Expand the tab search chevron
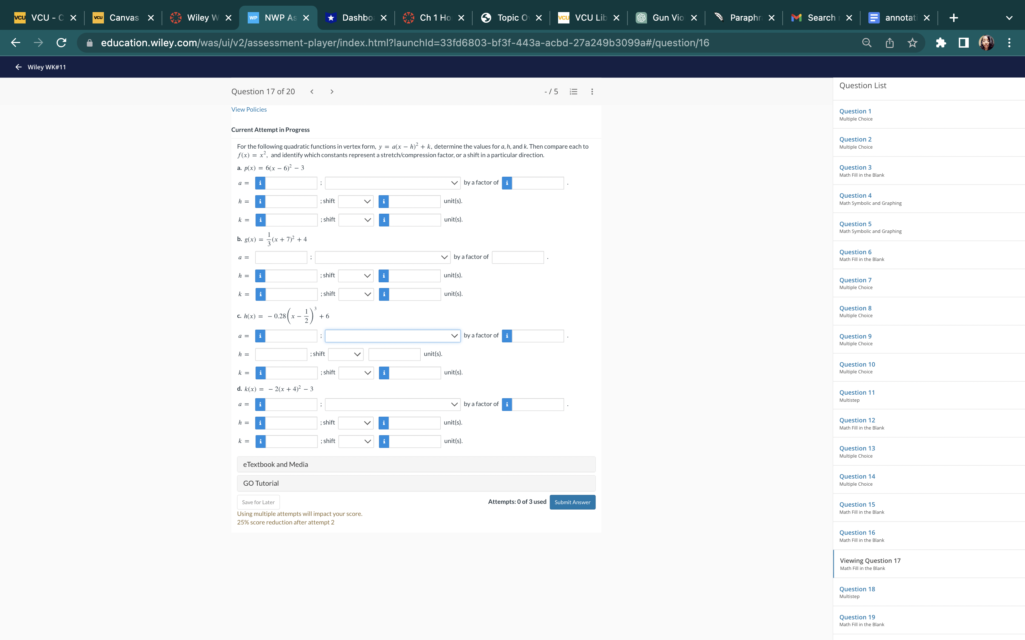 pos(1009,18)
